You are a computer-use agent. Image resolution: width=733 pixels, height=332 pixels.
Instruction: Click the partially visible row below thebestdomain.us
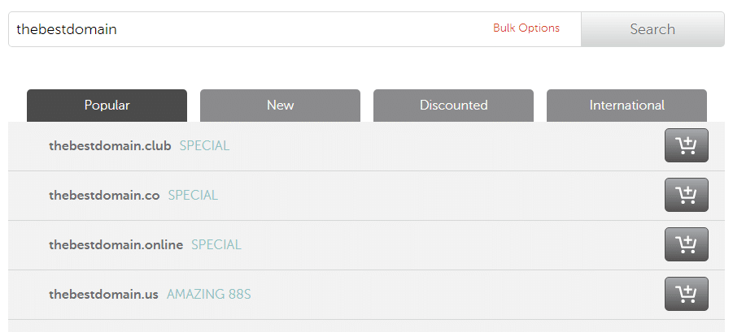point(366,326)
